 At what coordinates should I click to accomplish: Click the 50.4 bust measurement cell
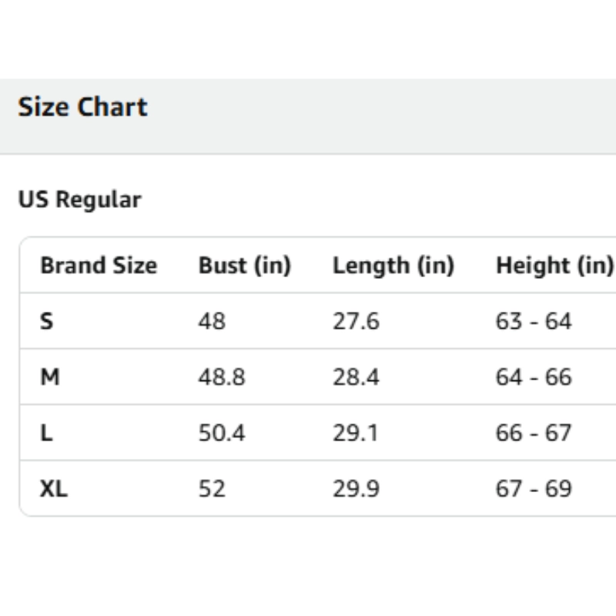(222, 434)
